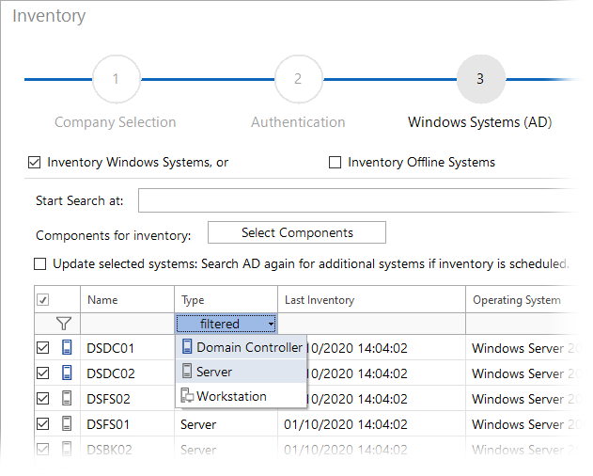Click the DSDC02 domain controller device icon
This screenshot has width=593, height=476.
tap(67, 373)
